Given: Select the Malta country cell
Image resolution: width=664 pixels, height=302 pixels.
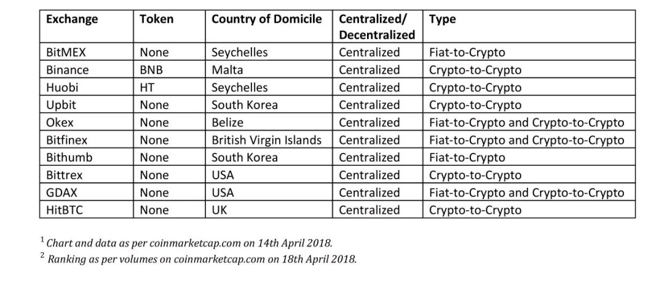Looking at the screenshot, I should coord(227,70).
